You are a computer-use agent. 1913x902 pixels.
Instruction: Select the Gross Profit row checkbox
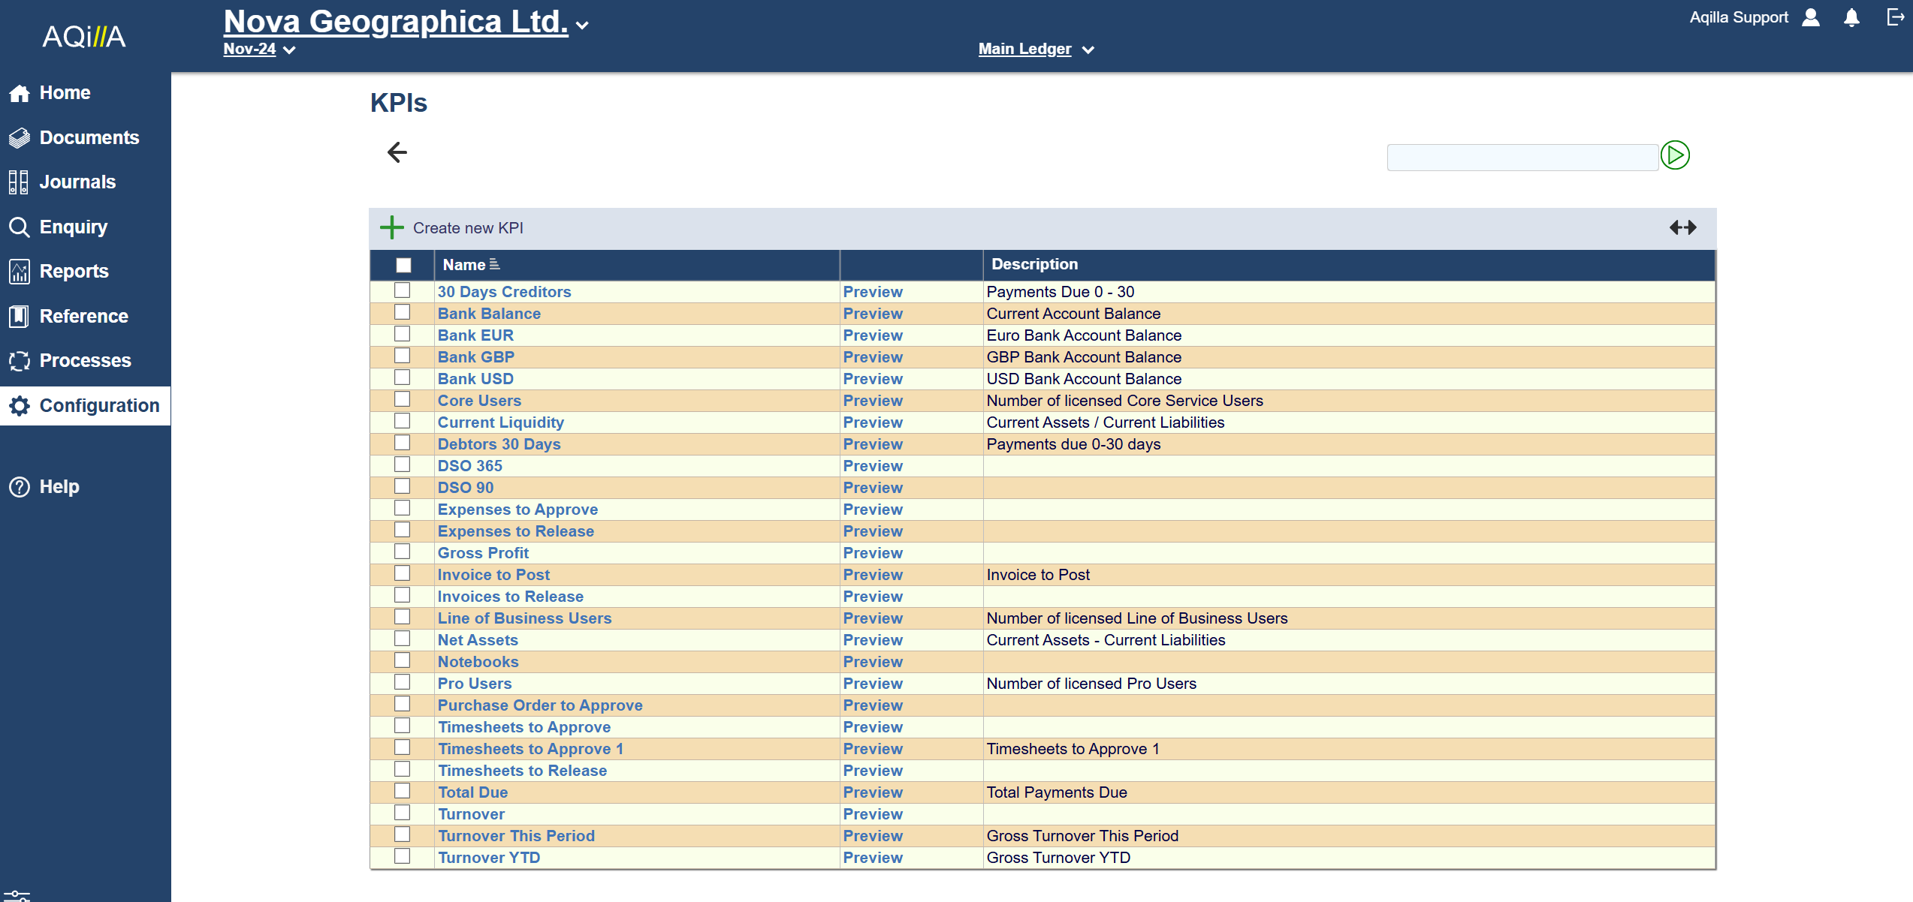coord(403,552)
